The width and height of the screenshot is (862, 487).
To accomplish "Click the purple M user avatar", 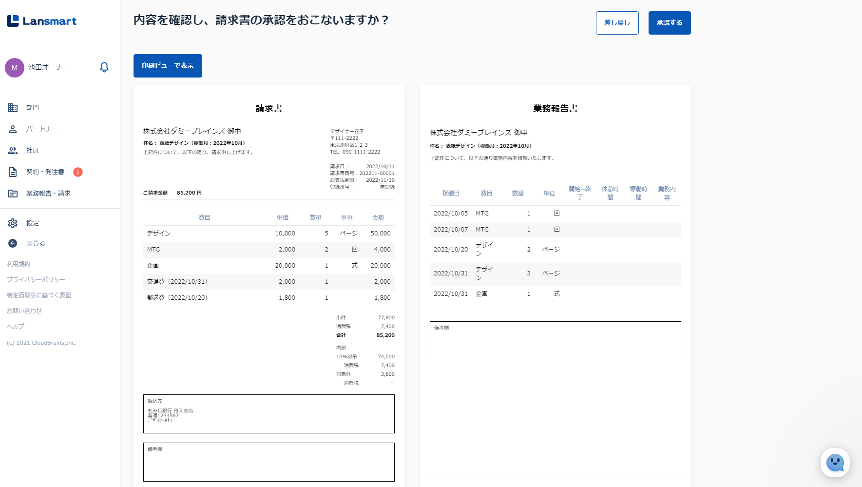I will 15,68.
